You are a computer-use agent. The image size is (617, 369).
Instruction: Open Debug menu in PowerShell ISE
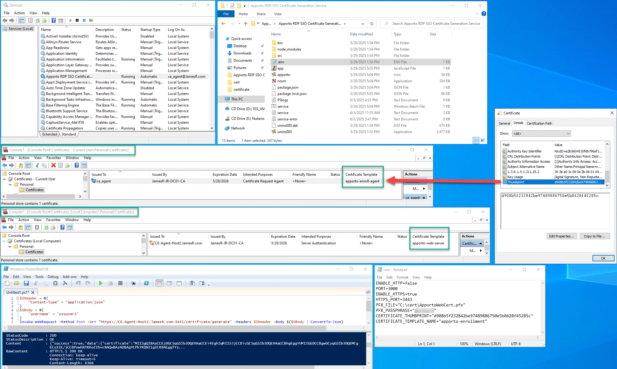click(53, 277)
